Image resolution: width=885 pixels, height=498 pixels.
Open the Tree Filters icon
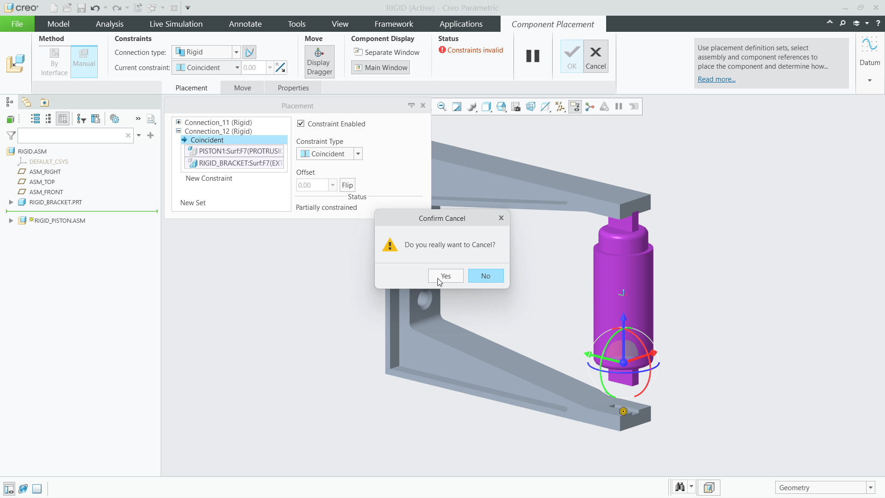82,119
